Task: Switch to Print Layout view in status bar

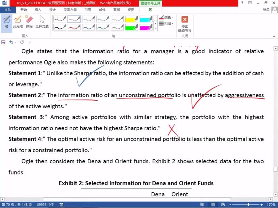Action: click(213, 204)
